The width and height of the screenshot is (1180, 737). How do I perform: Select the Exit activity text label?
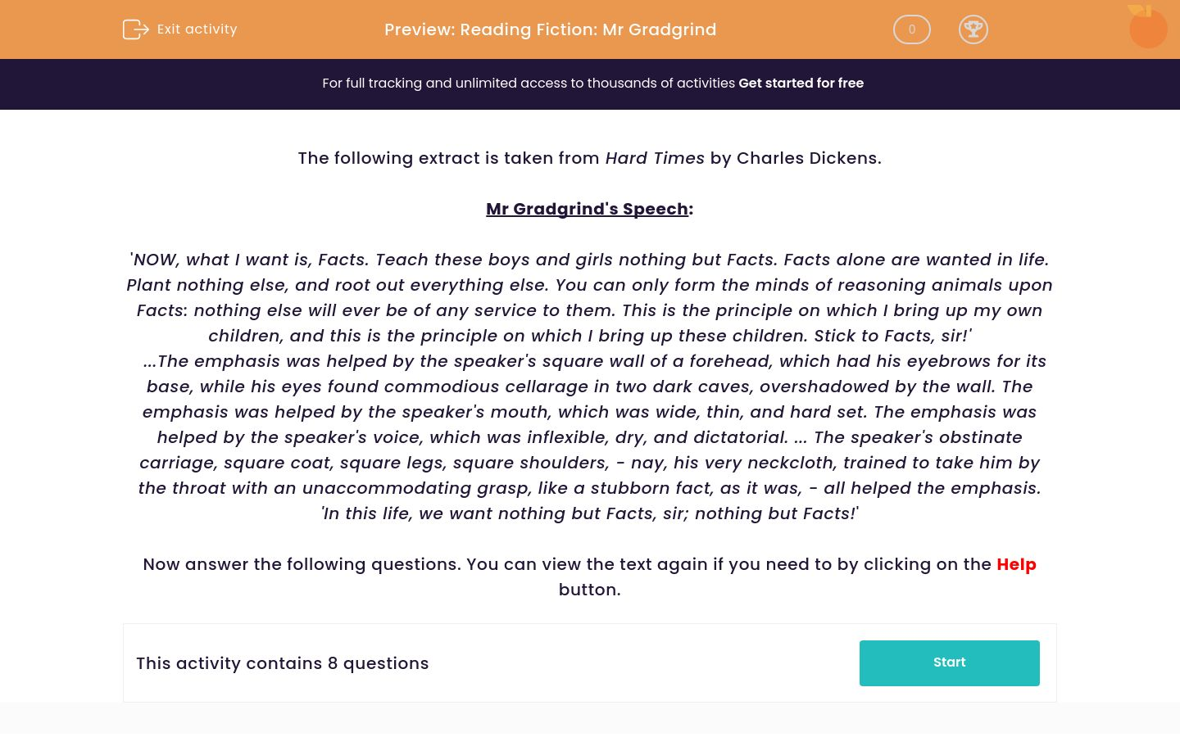197,29
